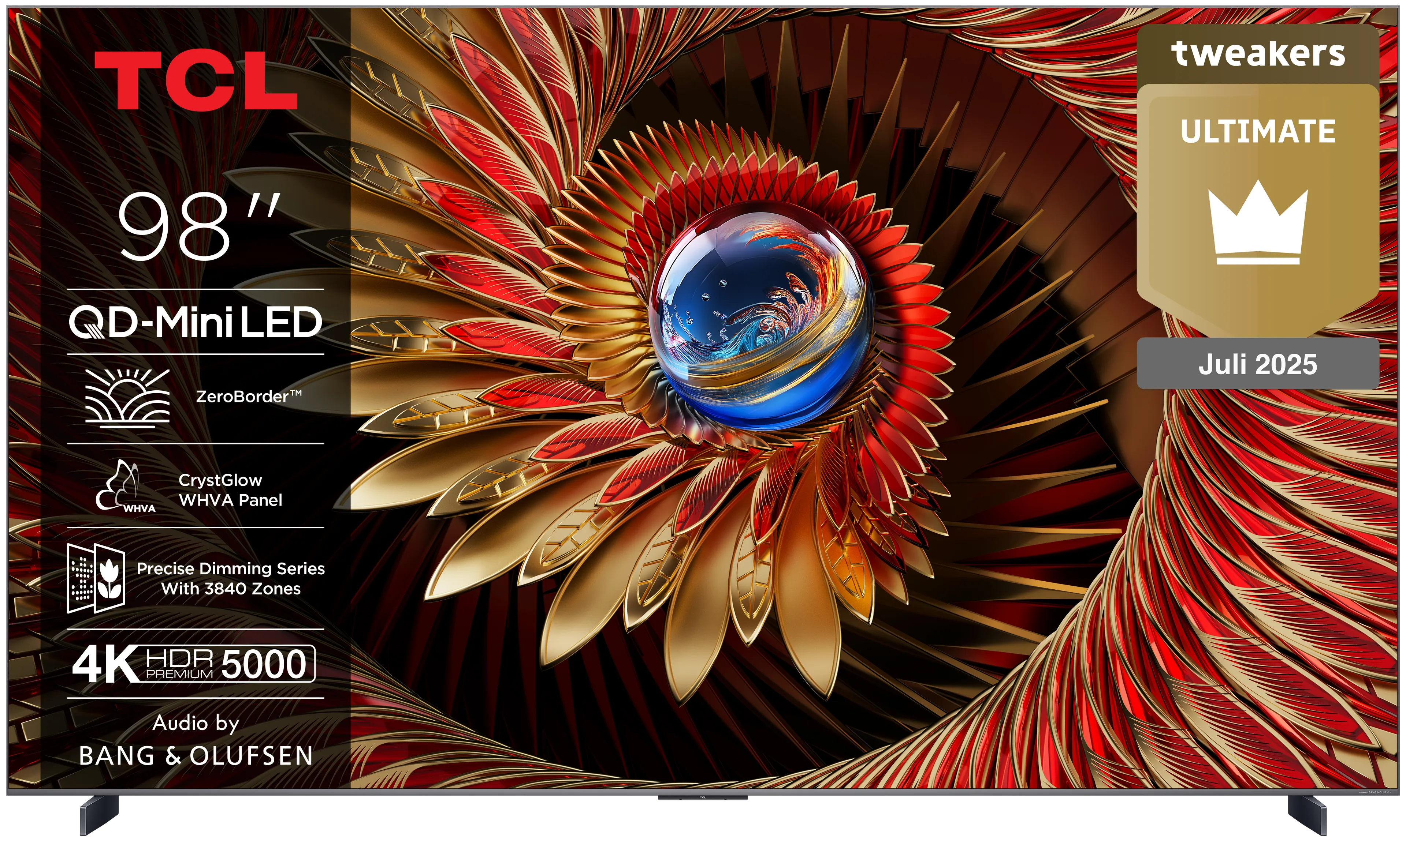The image size is (1406, 841).
Task: Click the WHVA butterfly icon
Action: point(126,486)
